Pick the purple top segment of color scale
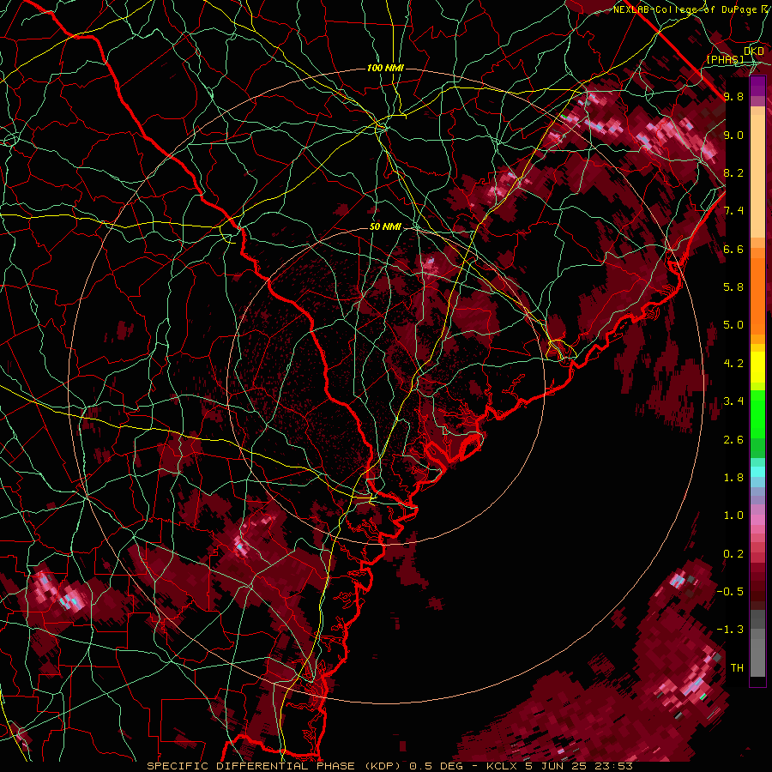The image size is (772, 772). pos(757,86)
